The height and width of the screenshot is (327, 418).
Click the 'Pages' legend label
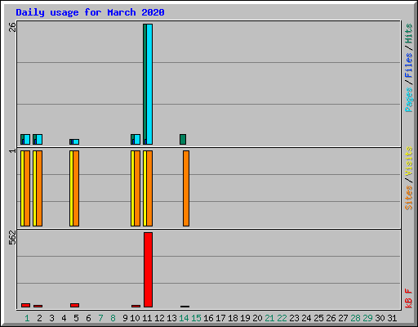[x=408, y=100]
